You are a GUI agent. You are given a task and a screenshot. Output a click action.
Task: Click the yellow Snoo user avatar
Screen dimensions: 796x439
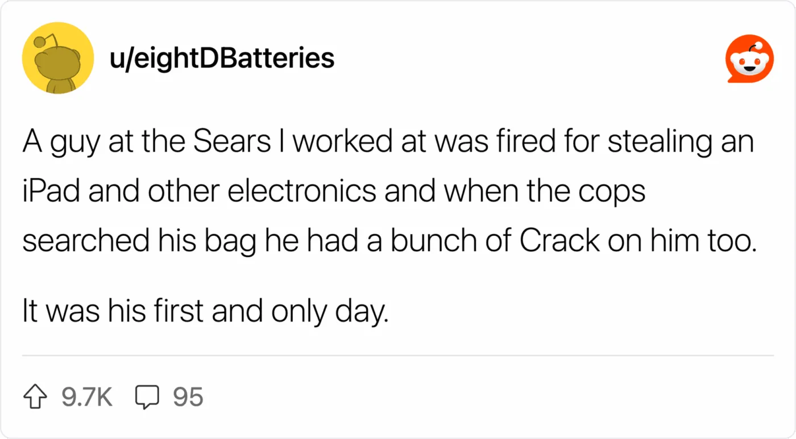pyautogui.click(x=57, y=58)
